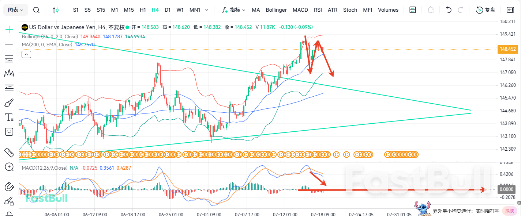Click the orange 148.452 price label
The width and height of the screenshot is (521, 216).
click(x=507, y=49)
